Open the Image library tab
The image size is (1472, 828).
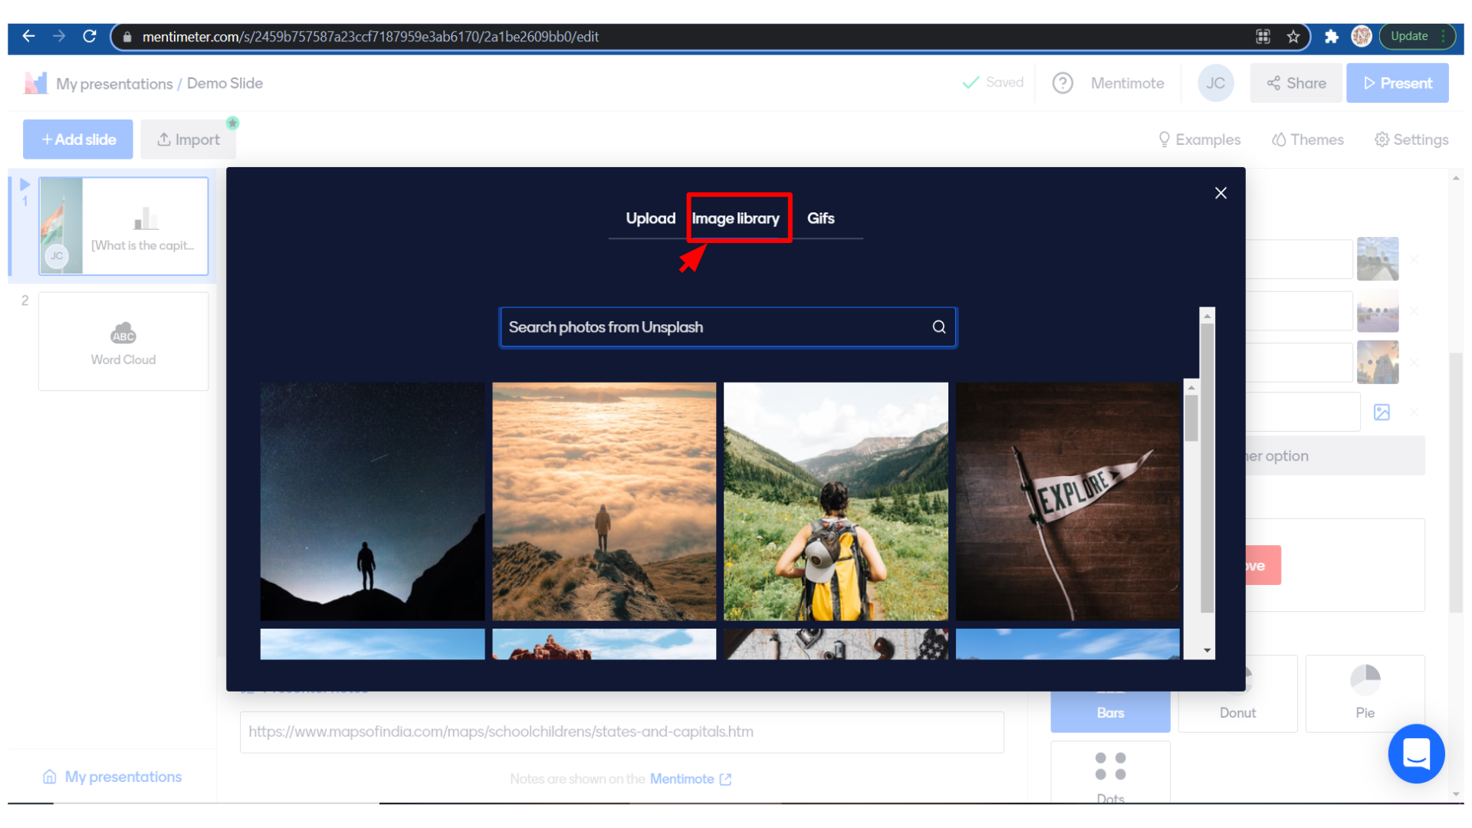[x=736, y=219]
